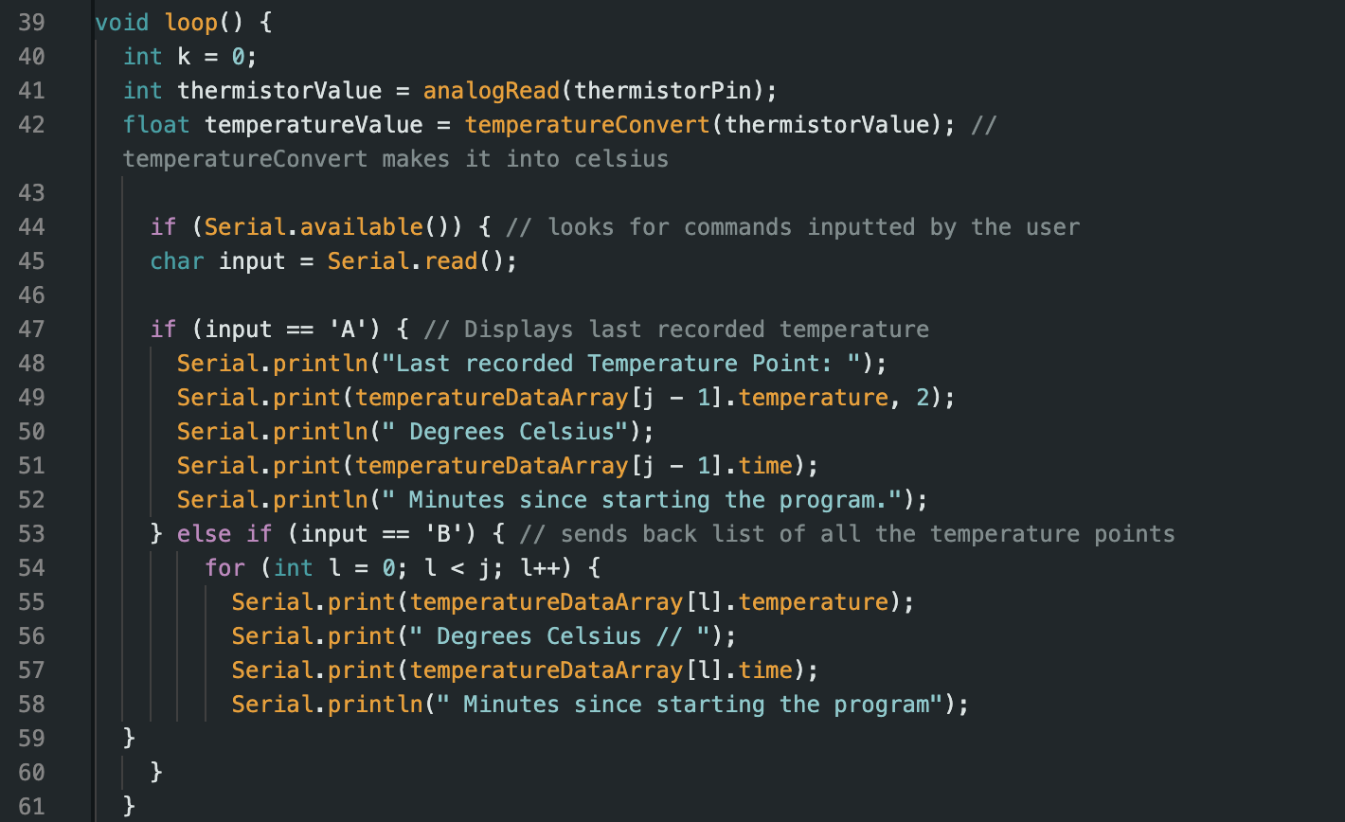Click the 'for' keyword on line 54
Viewport: 1345px width, 822px height.
tap(224, 568)
